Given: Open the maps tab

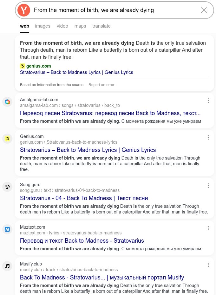Looking at the screenshot, I should click(80, 26).
